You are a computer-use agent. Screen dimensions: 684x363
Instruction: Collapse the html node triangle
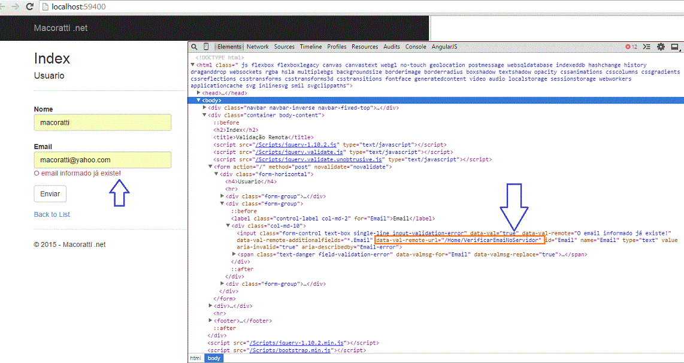tap(193, 65)
